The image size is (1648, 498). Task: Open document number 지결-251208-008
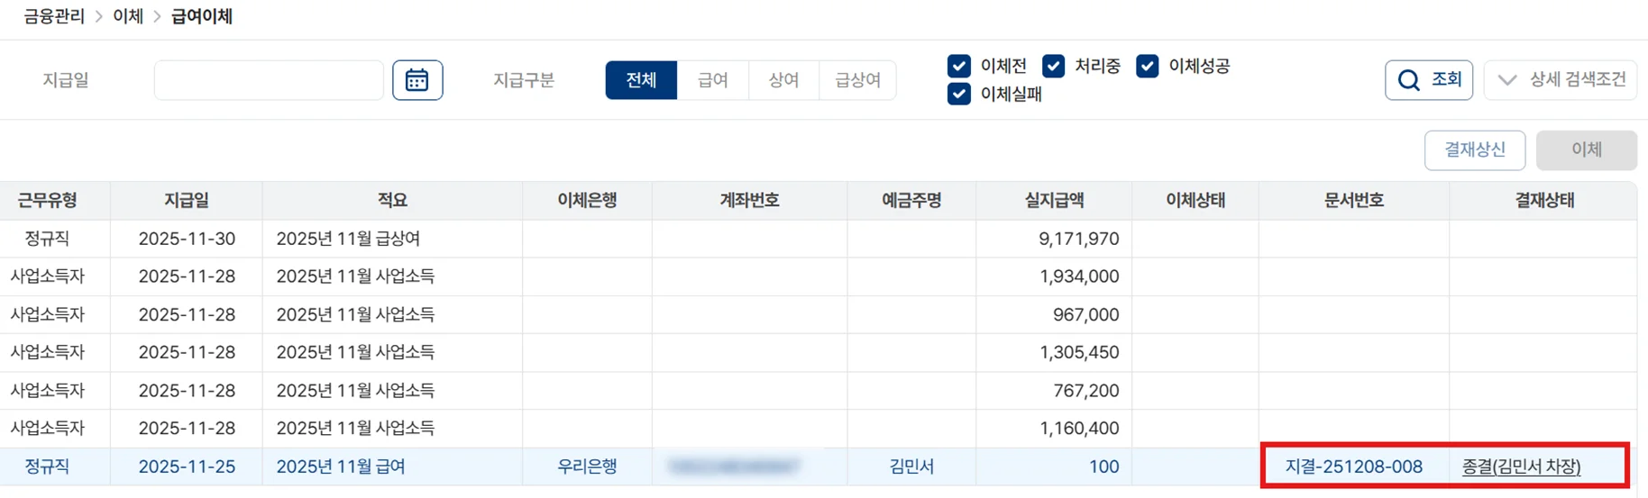(x=1353, y=466)
